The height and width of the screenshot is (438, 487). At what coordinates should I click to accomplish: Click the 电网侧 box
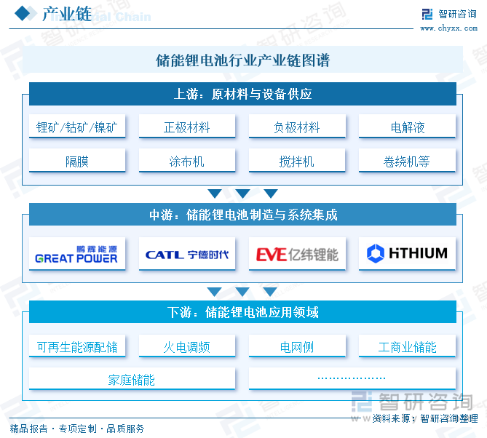click(297, 346)
